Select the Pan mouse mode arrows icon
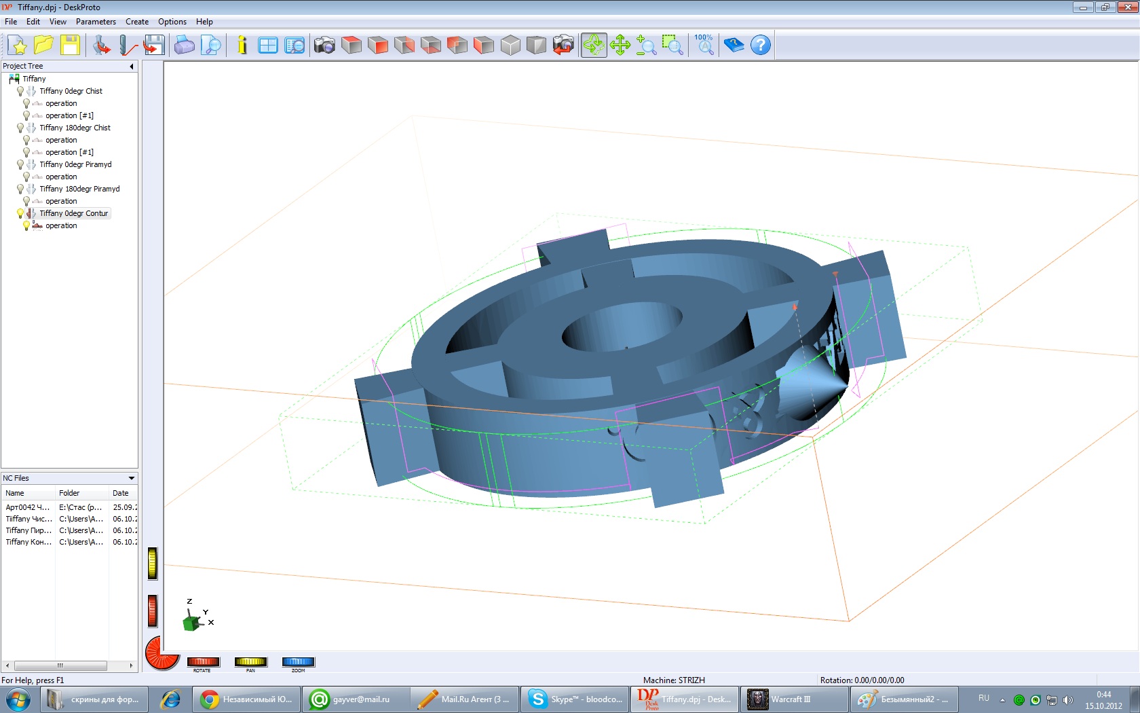The image size is (1140, 713). (620, 45)
